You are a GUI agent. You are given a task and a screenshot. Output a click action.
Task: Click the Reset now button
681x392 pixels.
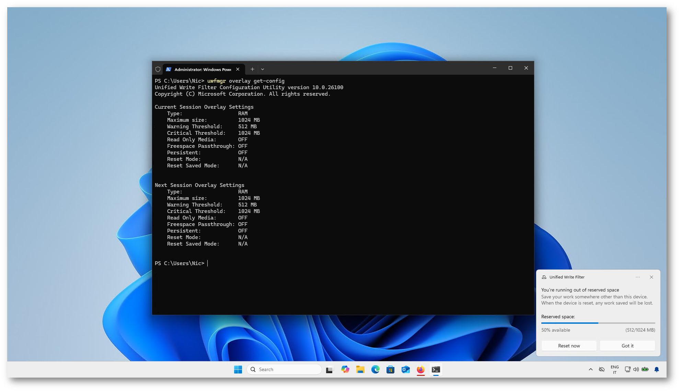[569, 346]
